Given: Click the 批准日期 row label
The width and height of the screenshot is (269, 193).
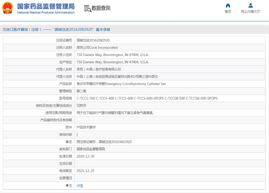Looking at the screenshot, I should 65,156.
